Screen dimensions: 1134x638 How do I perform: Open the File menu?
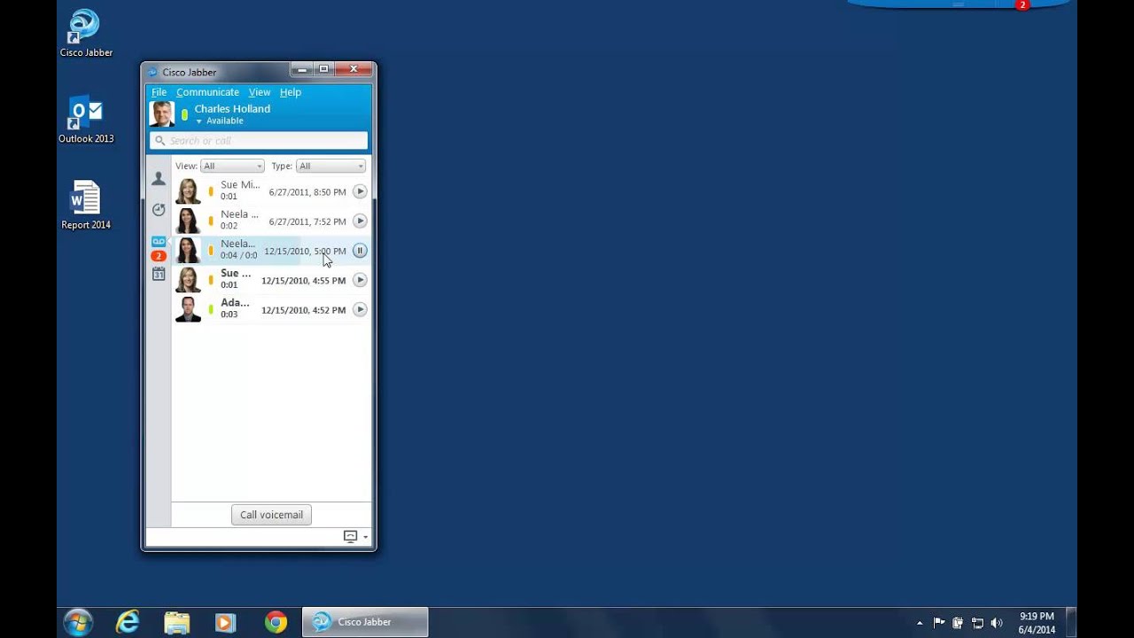click(159, 92)
